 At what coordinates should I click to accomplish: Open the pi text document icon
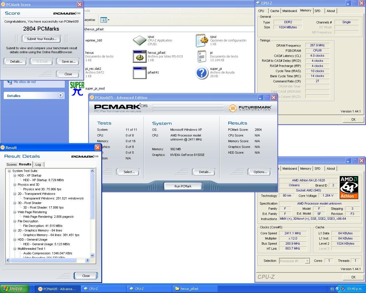202,56
